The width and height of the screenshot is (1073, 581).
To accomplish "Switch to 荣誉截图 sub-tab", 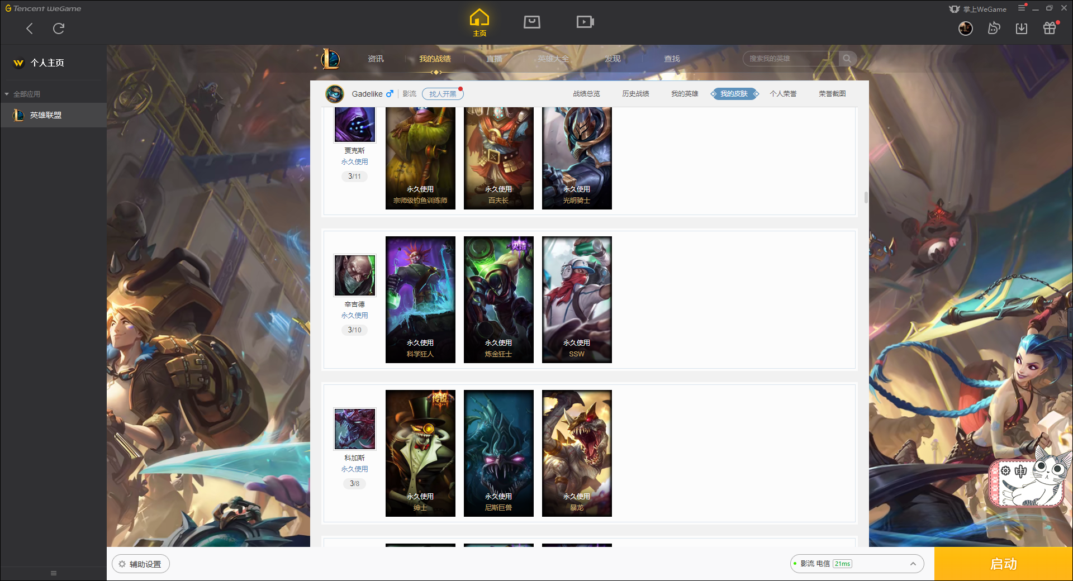I will click(x=832, y=94).
